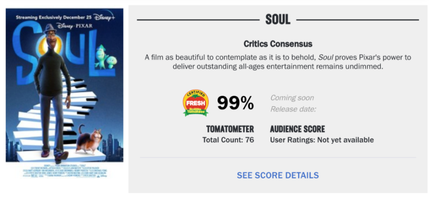This screenshot has width=435, height=198.
Task: Click the 99% Tomatometer score
Action: [235, 103]
